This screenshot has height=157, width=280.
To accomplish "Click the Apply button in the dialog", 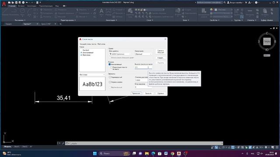I will coord(136,93).
